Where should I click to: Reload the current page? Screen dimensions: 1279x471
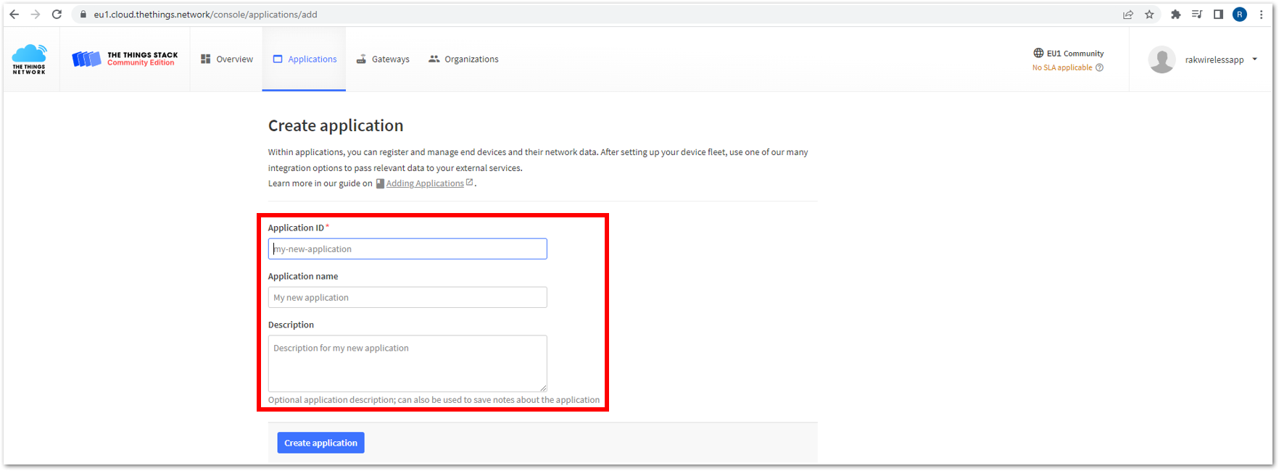tap(57, 14)
